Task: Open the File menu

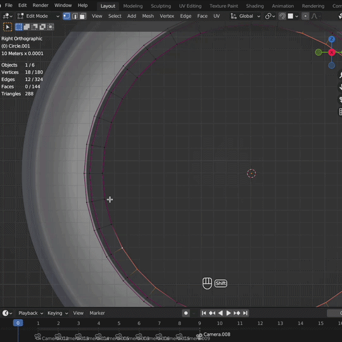Action: point(9,5)
